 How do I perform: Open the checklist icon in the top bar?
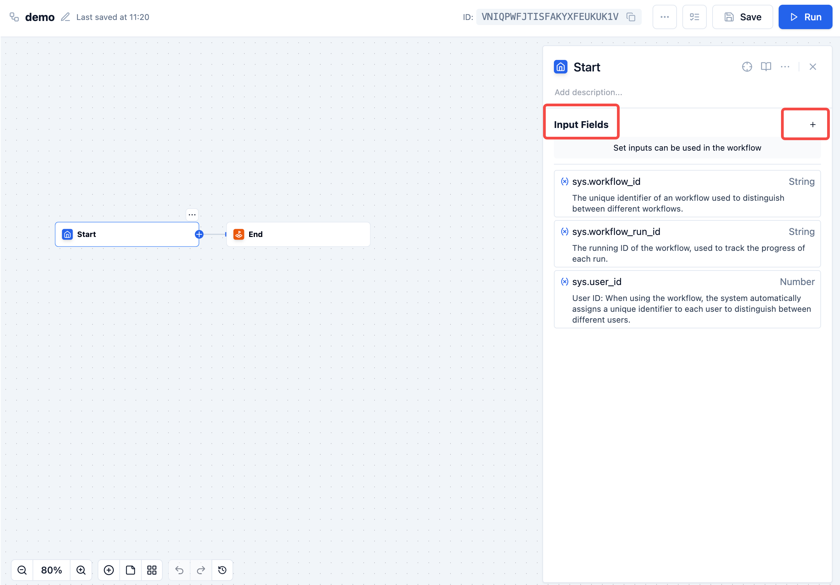click(694, 17)
